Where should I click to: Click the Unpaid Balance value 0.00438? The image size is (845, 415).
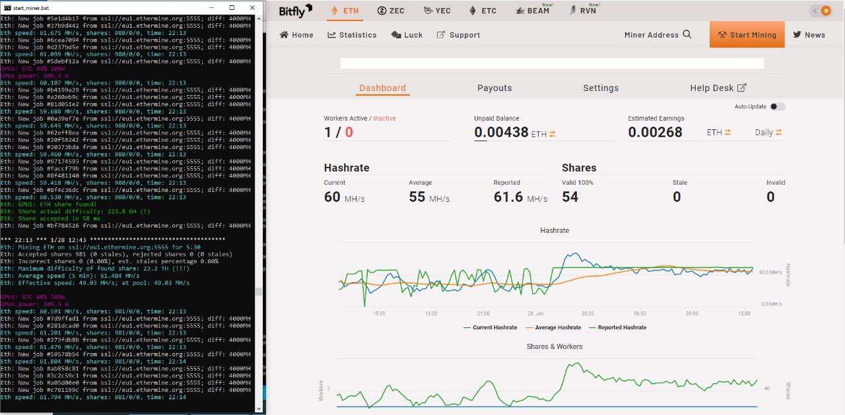point(501,132)
